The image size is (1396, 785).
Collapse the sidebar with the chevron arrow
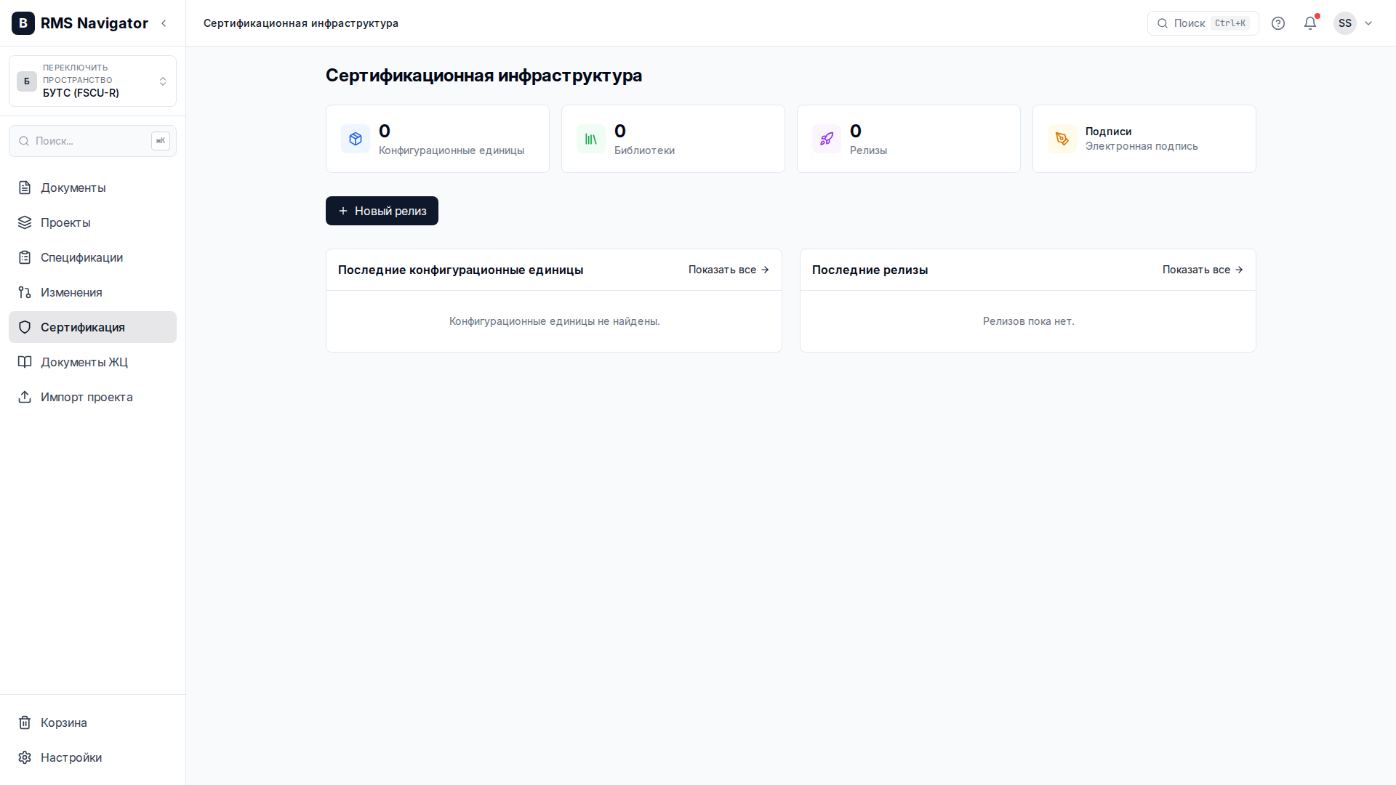(x=164, y=23)
